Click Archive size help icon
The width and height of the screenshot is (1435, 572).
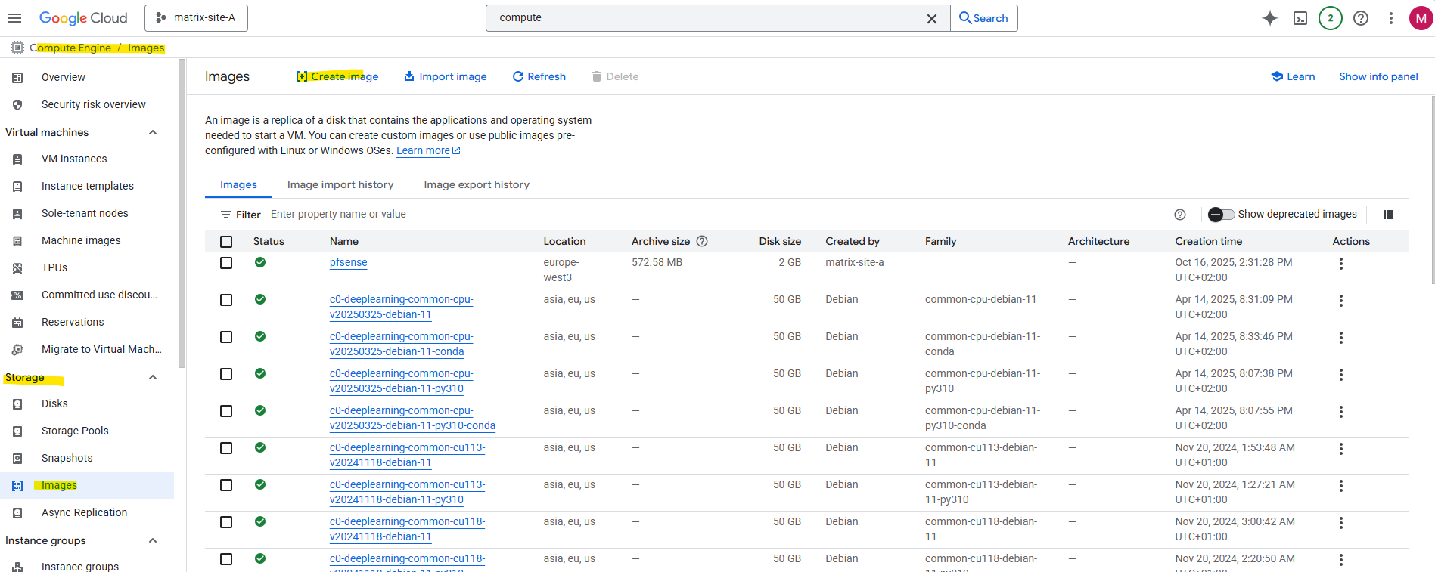(701, 241)
